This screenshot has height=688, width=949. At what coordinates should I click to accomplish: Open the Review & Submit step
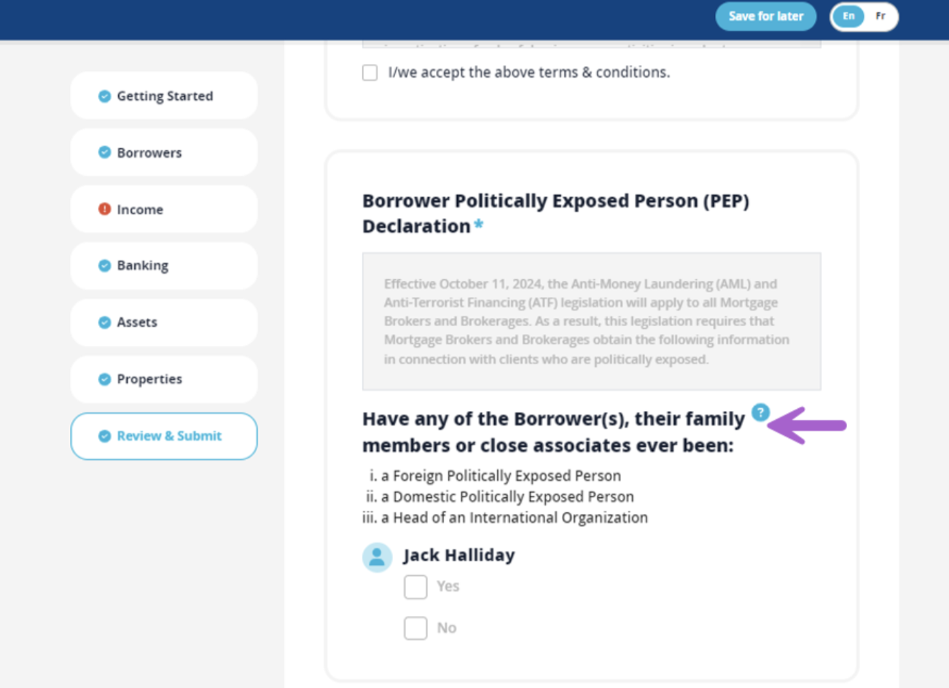164,436
